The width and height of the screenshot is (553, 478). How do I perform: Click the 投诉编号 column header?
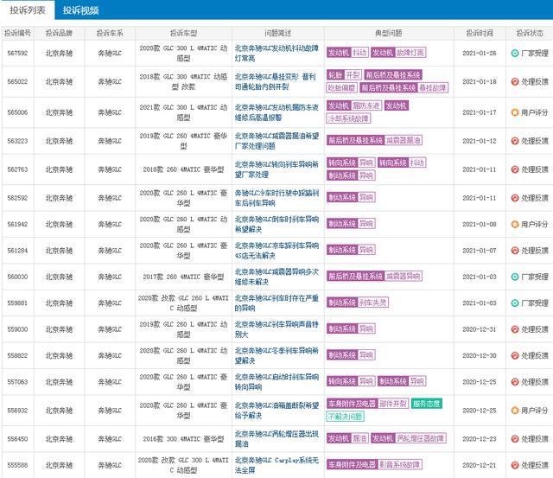(x=17, y=34)
